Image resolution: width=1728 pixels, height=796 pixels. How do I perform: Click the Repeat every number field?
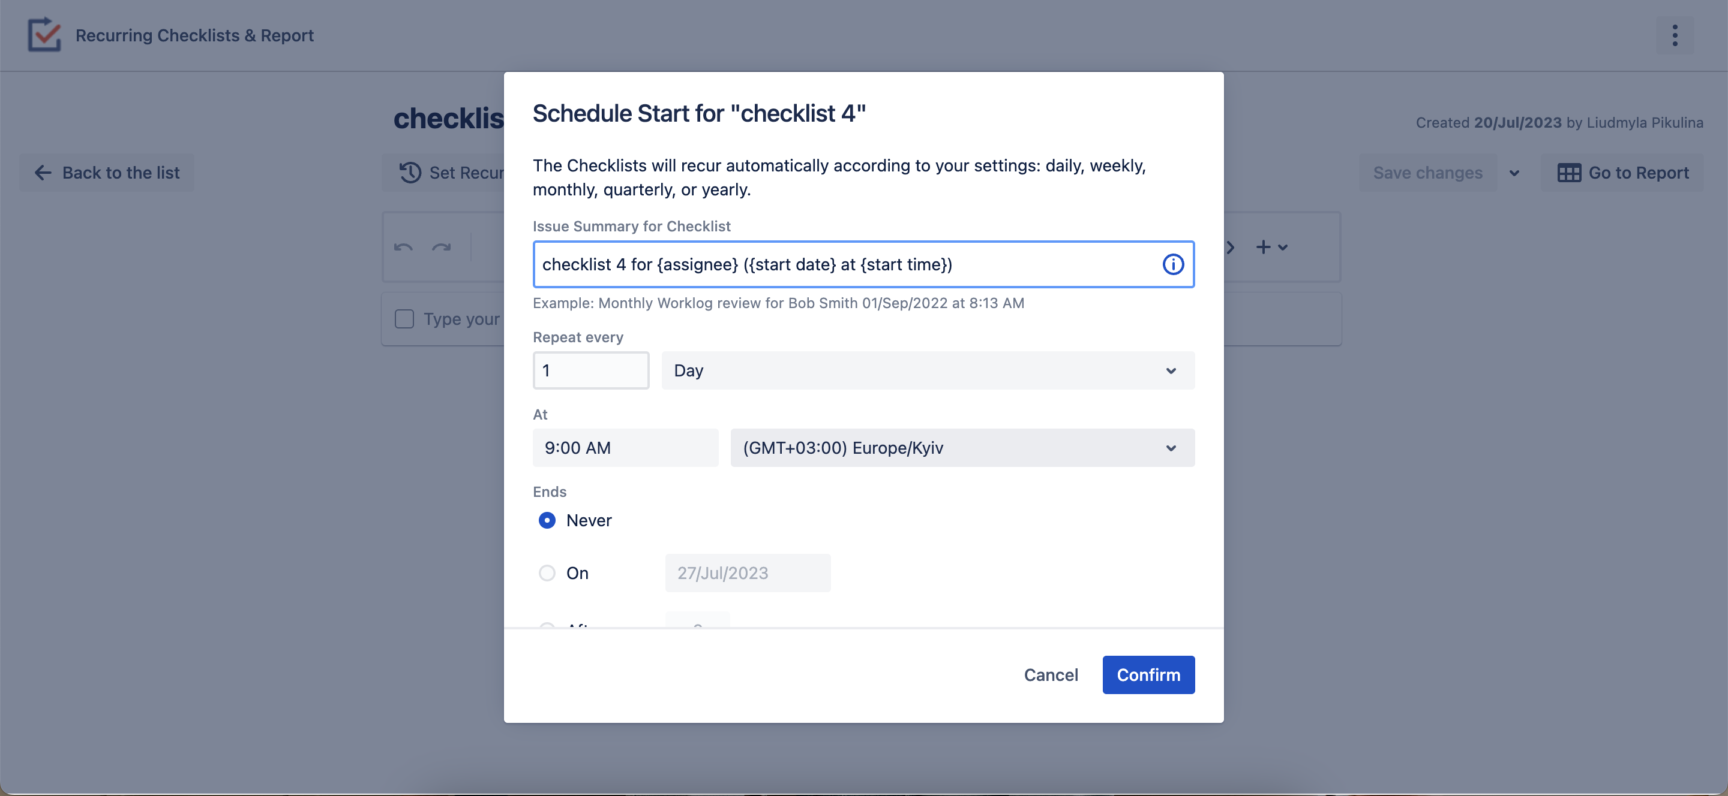click(x=590, y=370)
